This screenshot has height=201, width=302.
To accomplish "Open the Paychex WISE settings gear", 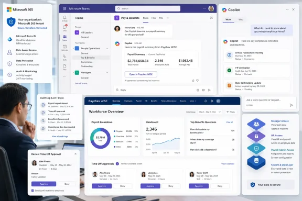I will [x=212, y=101].
